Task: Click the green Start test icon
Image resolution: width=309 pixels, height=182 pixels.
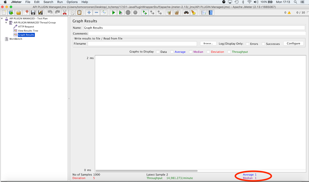Action: click(x=113, y=13)
